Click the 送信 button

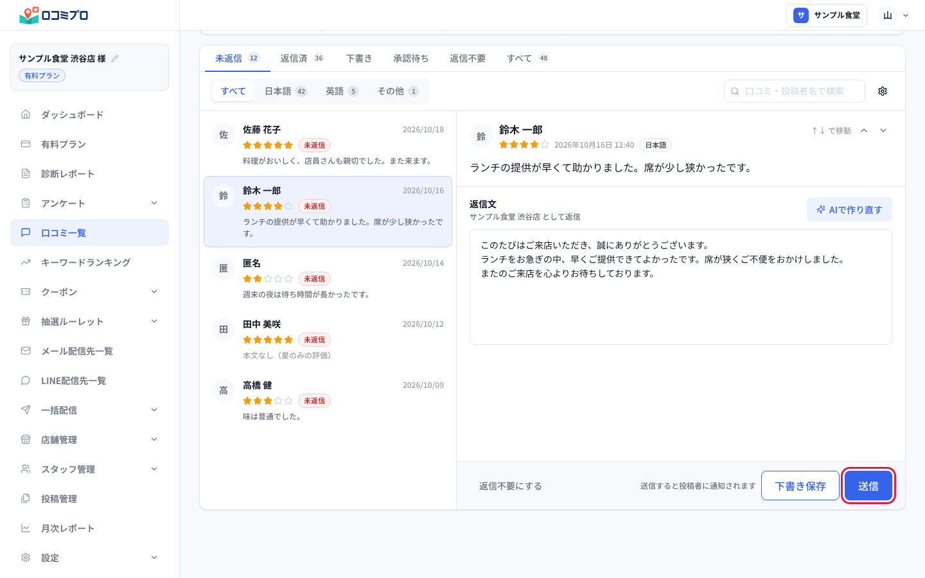coord(868,486)
